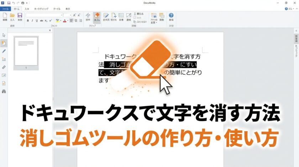The width and height of the screenshot is (299, 167).
Task: Click the purple floppy disk ribbon icon
Action: (20, 17)
